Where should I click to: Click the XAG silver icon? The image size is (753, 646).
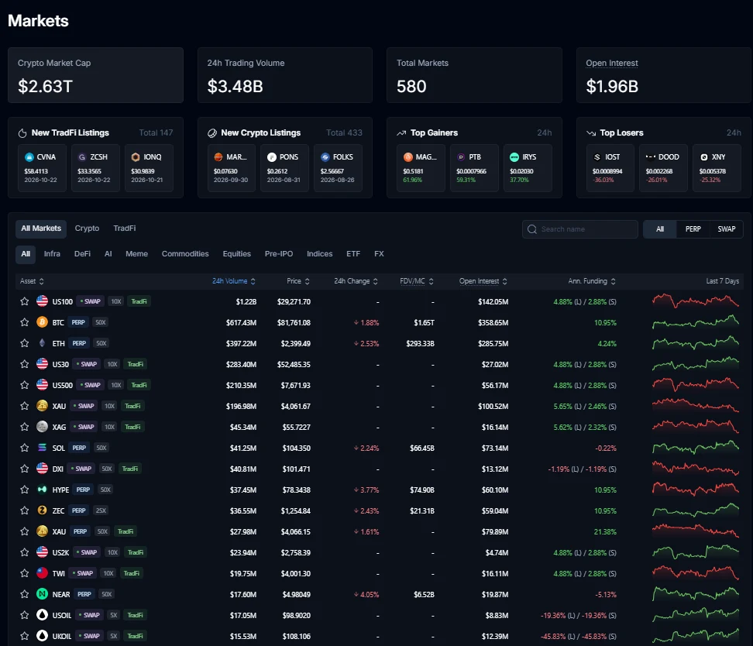click(43, 427)
